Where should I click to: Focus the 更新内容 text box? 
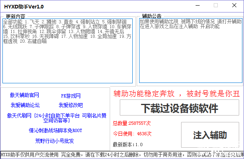(67, 51)
